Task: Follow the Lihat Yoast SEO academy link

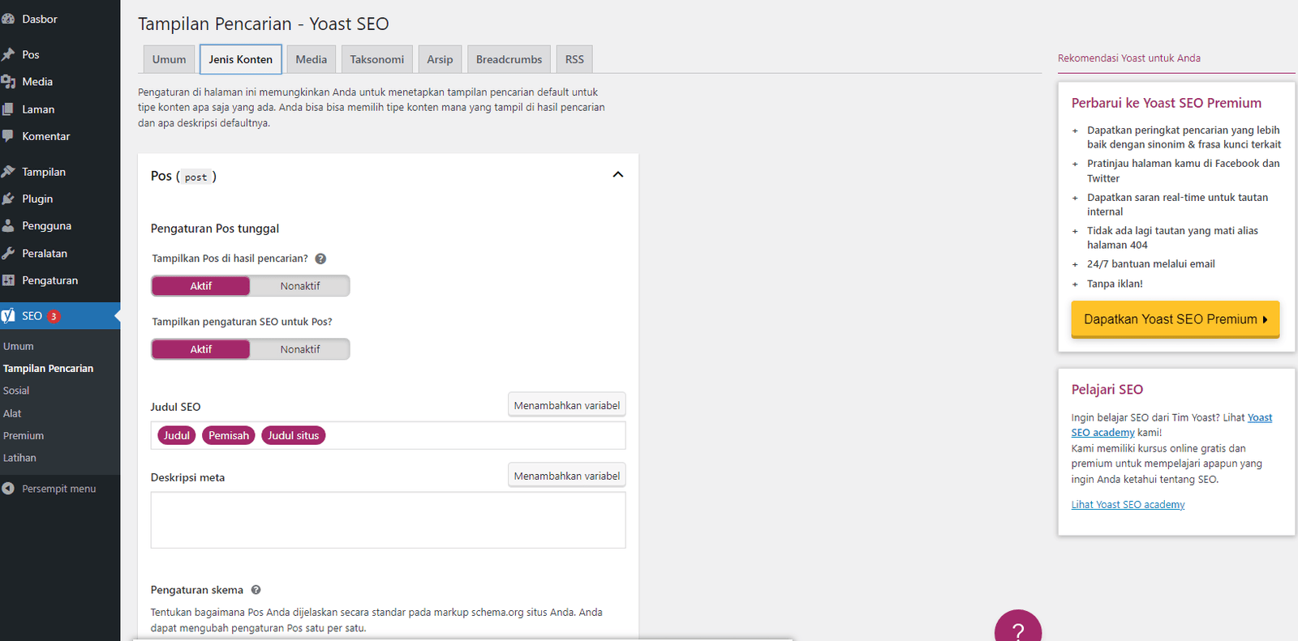Action: click(x=1128, y=505)
